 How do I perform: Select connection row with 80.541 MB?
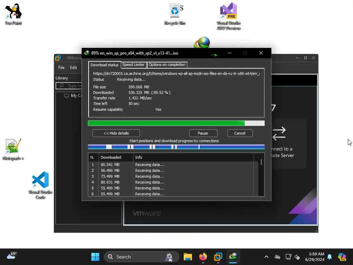(x=171, y=165)
